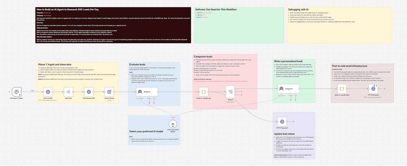
Task: Select the Schedule Trigger clock node
Action: [16, 92]
